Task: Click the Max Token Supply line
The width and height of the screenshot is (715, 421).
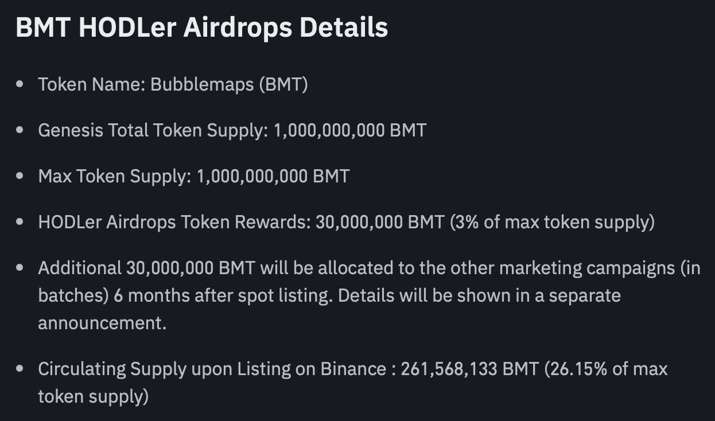Action: (x=193, y=176)
